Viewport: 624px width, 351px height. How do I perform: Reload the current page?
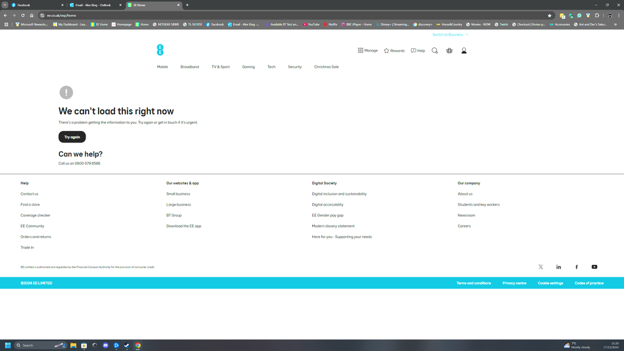click(22, 16)
